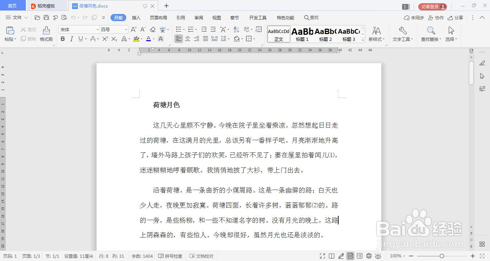Toggle character shading (gray A)
This screenshot has width=490, height=261.
pos(161,39)
